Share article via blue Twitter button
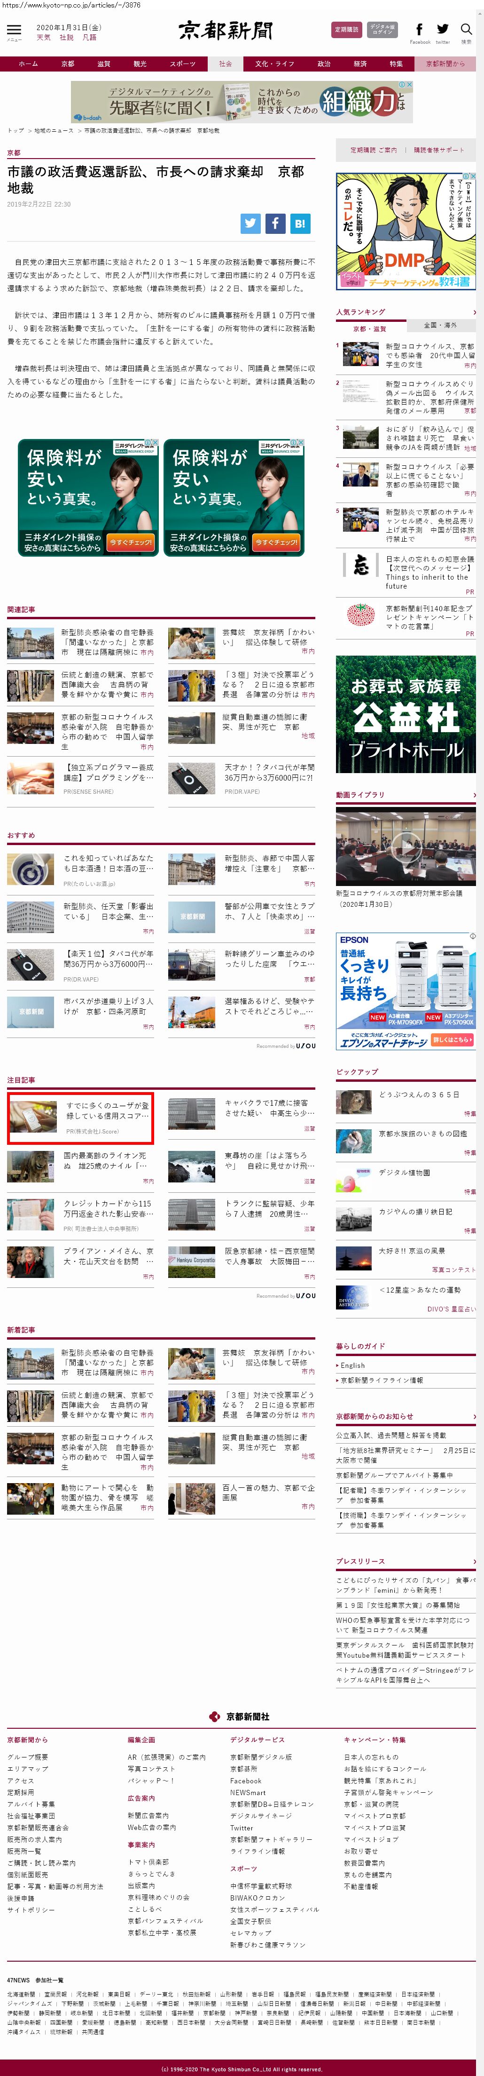Screen dimensions: 484x2076 point(250,223)
